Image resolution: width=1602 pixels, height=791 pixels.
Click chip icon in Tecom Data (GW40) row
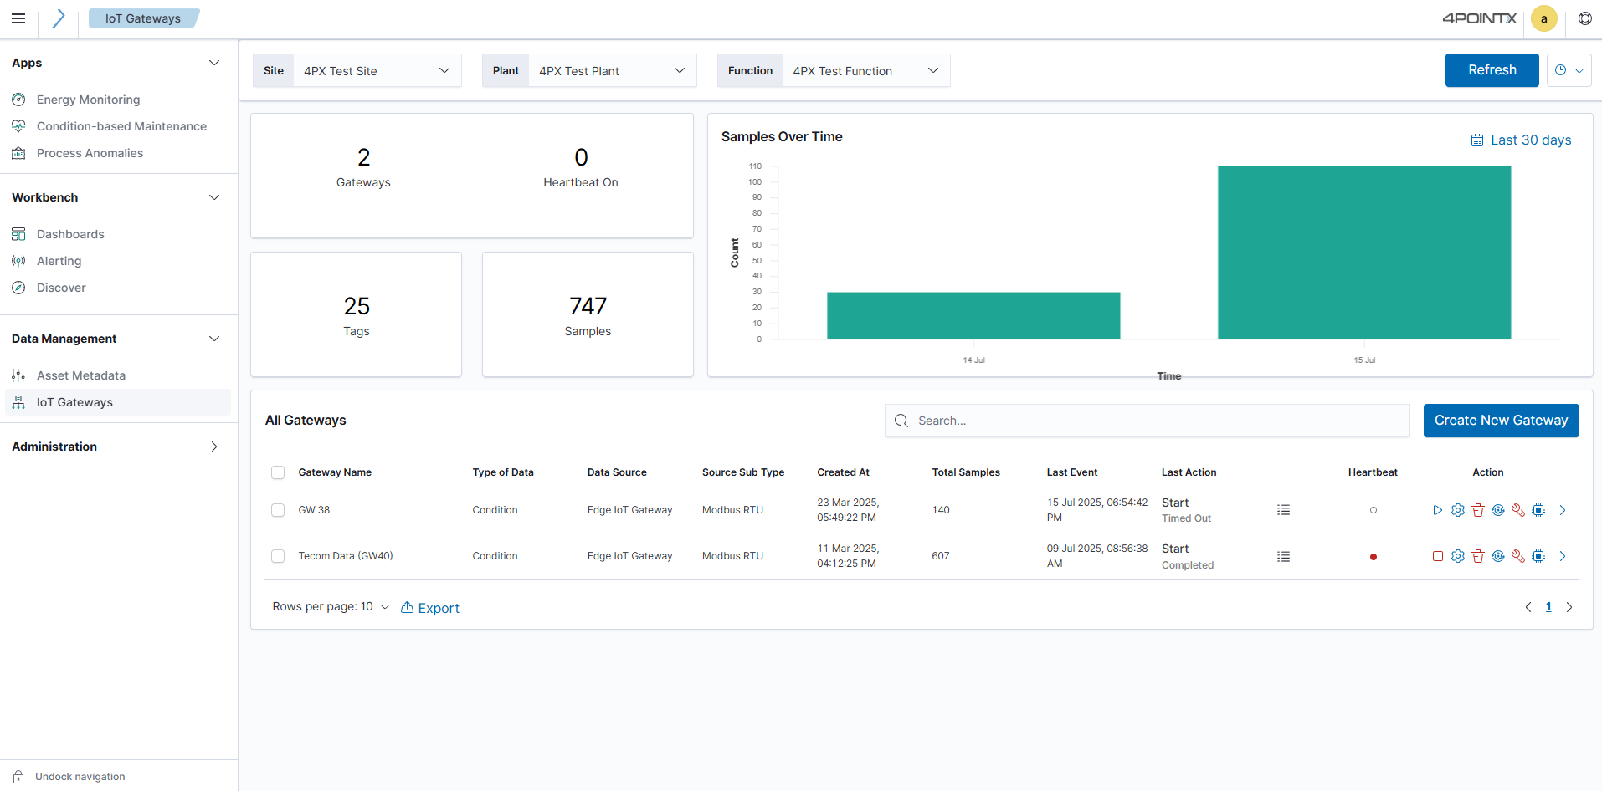pos(1538,556)
